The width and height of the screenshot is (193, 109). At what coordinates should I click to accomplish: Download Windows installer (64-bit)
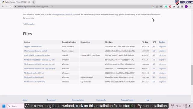34,77
